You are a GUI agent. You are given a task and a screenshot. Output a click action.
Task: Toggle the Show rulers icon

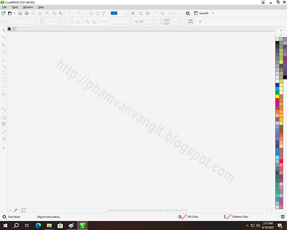point(141,13)
